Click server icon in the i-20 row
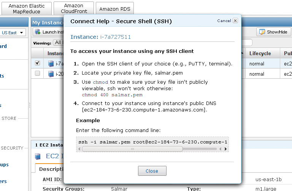The height and width of the screenshot is (191, 292). coord(51,74)
